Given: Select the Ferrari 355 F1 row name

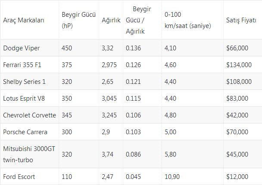Looking at the screenshot, I should coord(22,65).
